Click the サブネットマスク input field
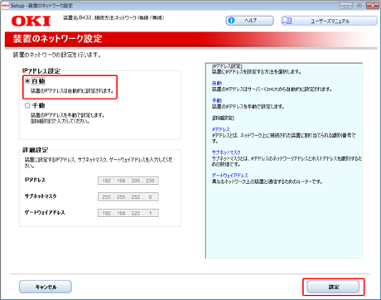Screen dimensions: 381x300 coord(128,197)
